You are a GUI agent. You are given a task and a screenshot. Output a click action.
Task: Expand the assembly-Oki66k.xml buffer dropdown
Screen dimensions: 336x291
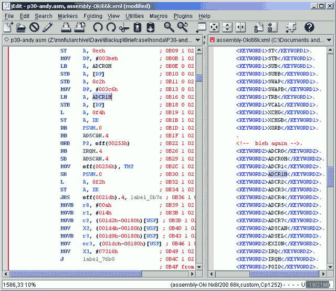pyautogui.click(x=329, y=40)
